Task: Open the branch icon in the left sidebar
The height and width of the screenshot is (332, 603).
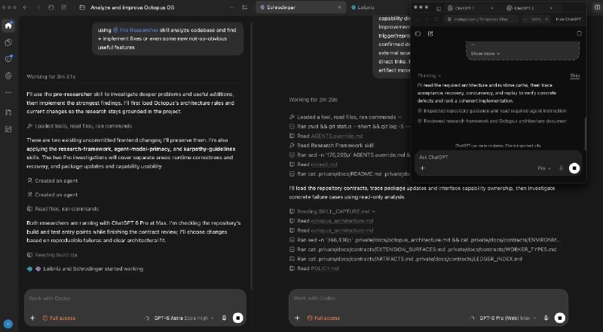Action: (x=8, y=112)
